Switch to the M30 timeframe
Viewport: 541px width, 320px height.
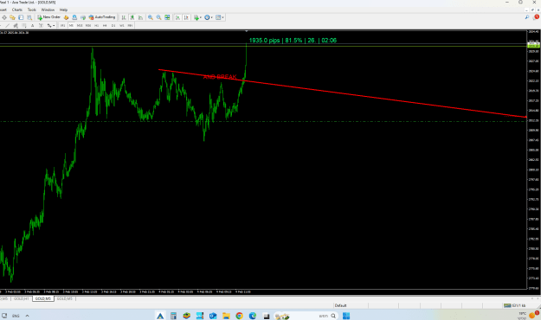click(88, 26)
